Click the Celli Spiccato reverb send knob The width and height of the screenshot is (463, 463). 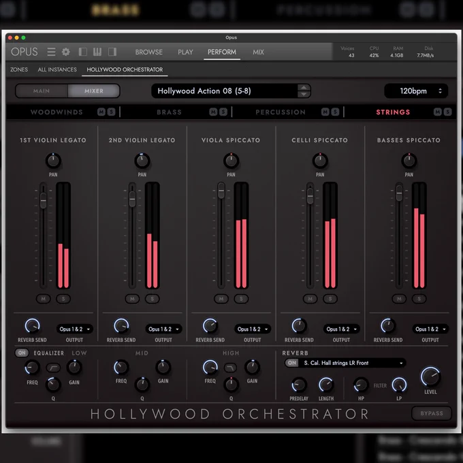click(299, 326)
